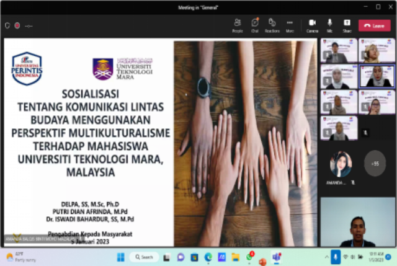The width and height of the screenshot is (397, 266).
Task: Open the Chat app icon on the taskbar
Action: click(181, 257)
